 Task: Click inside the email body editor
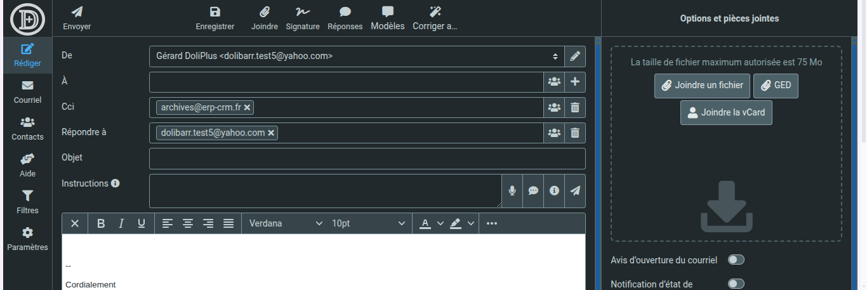click(x=324, y=261)
